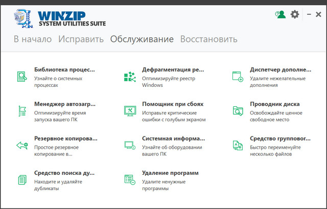Click the green user account icon
The image size is (327, 209).
tap(279, 14)
